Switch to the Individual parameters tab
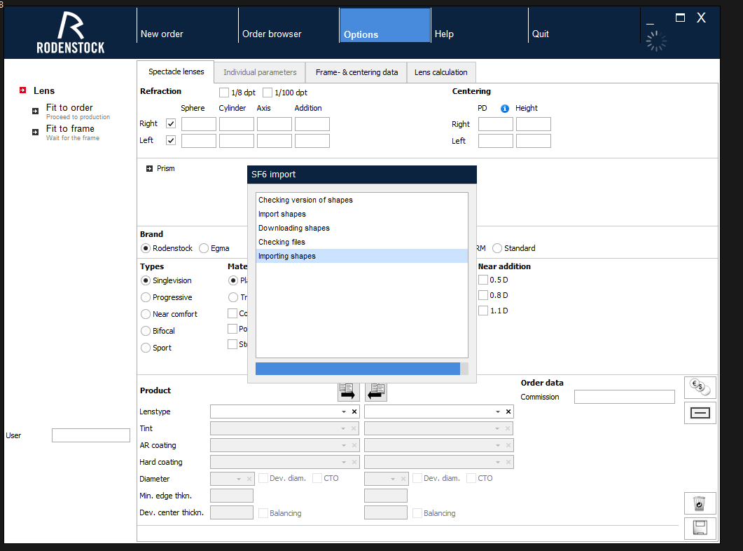Screen dimensions: 743x551 260,72
